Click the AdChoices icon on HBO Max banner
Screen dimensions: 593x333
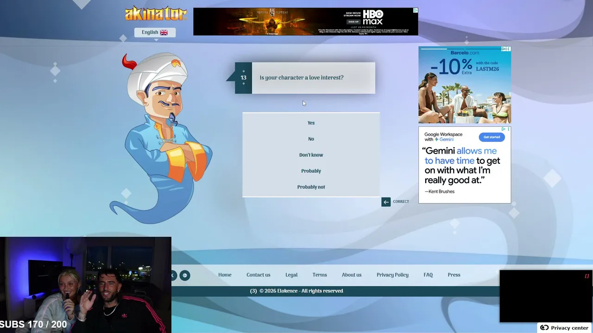416,10
